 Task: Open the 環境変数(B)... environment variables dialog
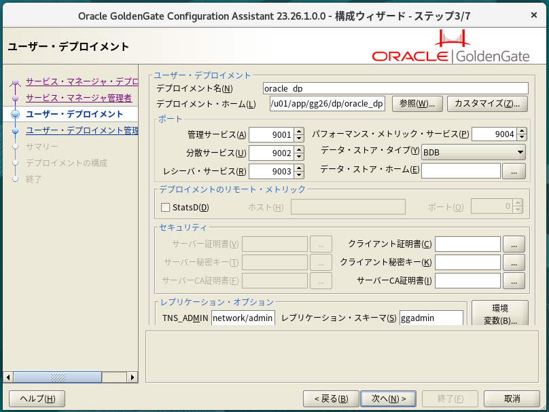tap(499, 314)
